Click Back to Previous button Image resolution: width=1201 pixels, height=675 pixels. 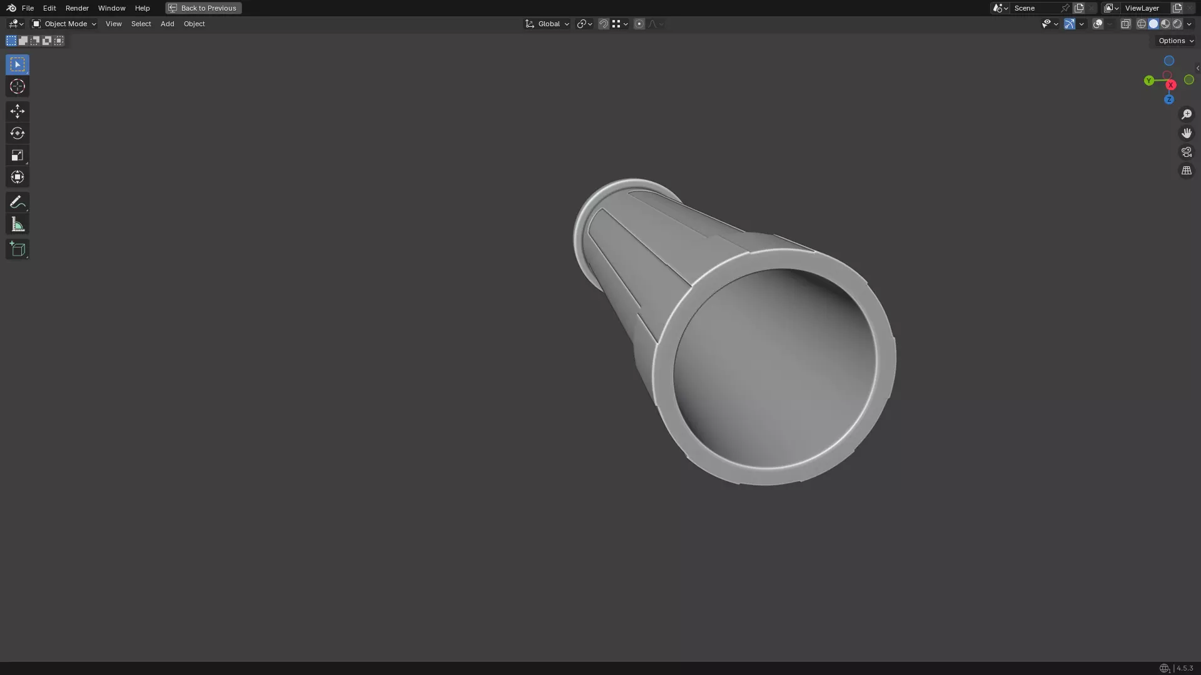pos(203,8)
